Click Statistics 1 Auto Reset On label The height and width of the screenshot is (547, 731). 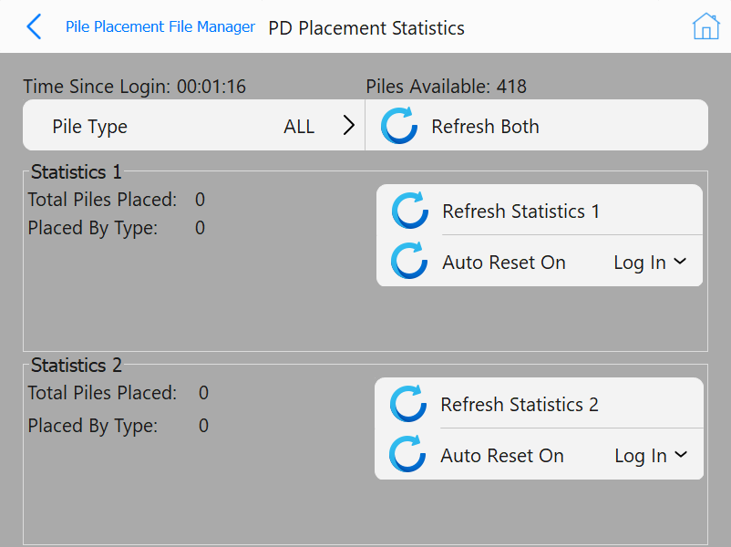(x=503, y=263)
